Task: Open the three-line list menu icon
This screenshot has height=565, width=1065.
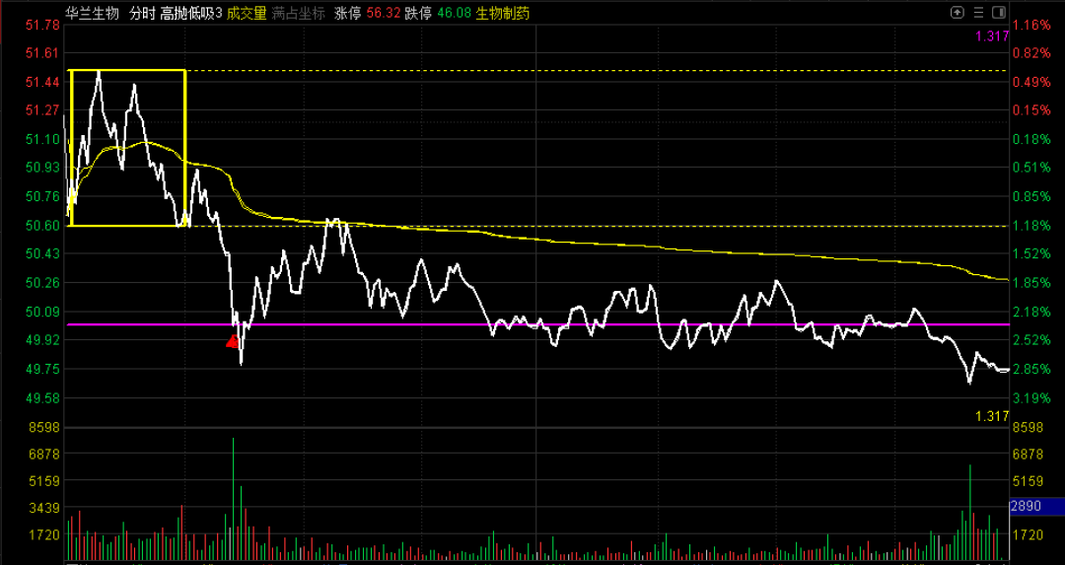Action: 978,12
